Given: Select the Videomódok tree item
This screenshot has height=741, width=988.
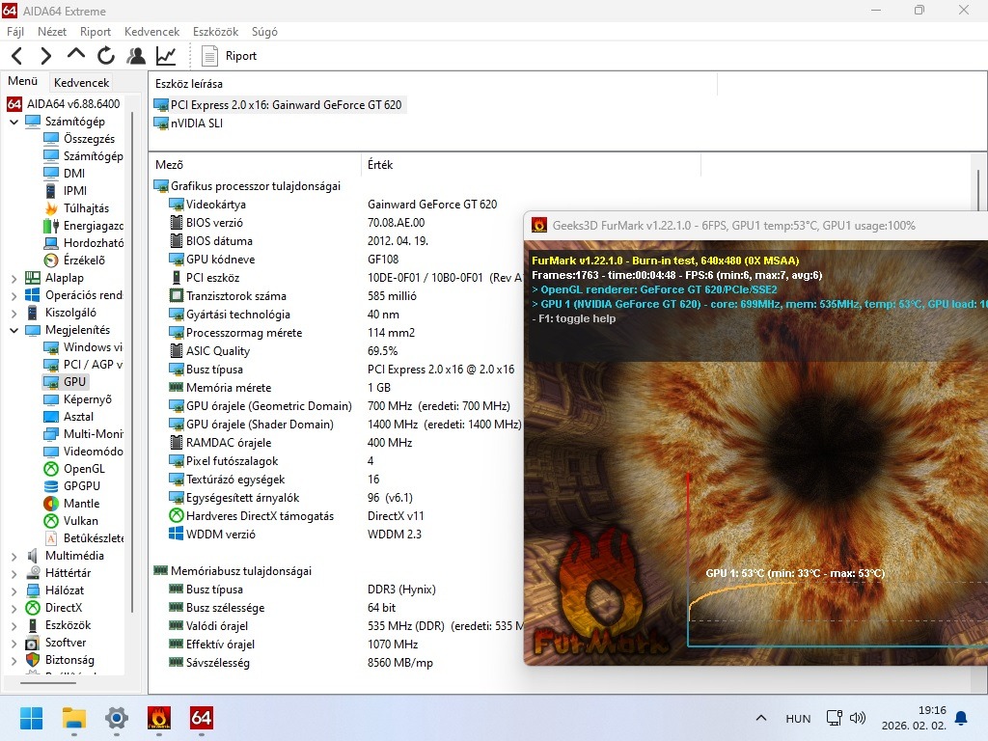Looking at the screenshot, I should click(83, 452).
